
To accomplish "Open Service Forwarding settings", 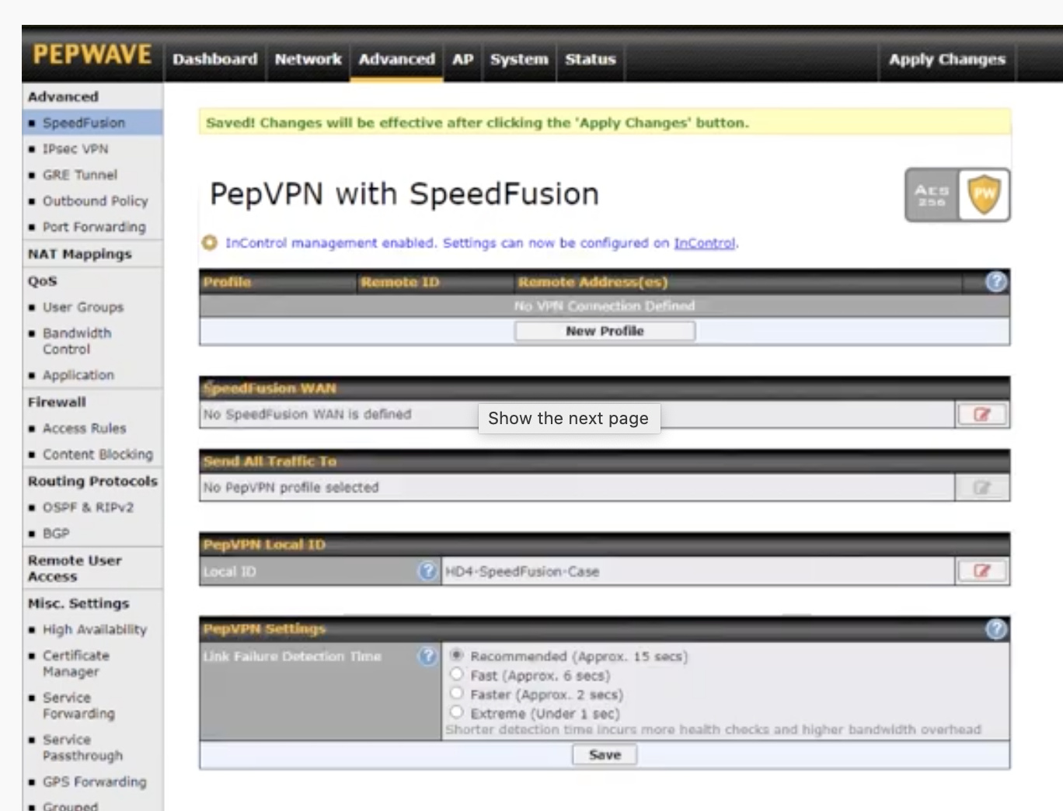I will (78, 705).
